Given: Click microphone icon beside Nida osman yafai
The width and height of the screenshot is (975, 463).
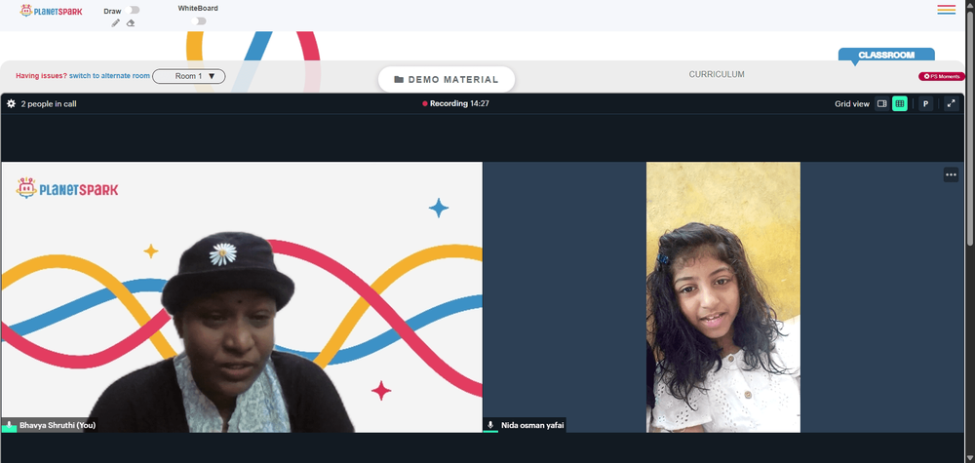Looking at the screenshot, I should (x=490, y=425).
